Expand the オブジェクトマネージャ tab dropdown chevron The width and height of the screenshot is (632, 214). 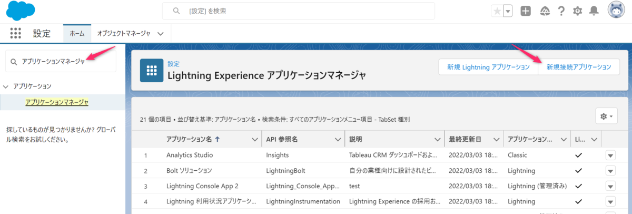(161, 33)
